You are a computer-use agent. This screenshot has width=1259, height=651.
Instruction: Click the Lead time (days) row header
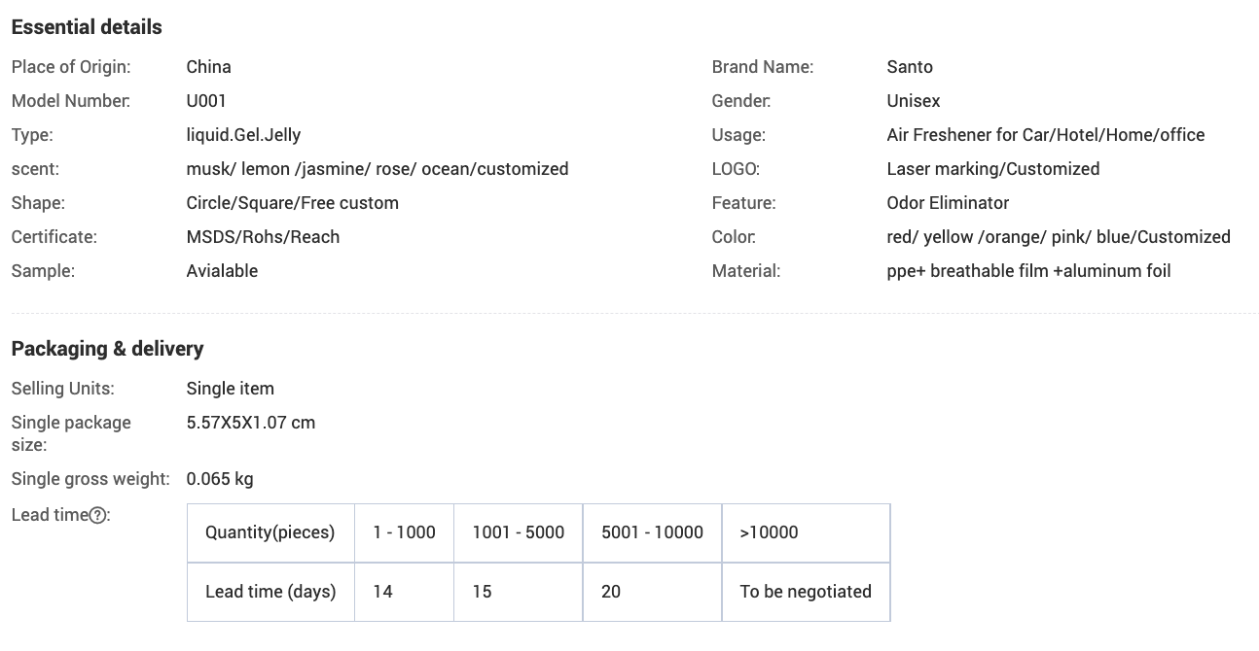coord(270,592)
